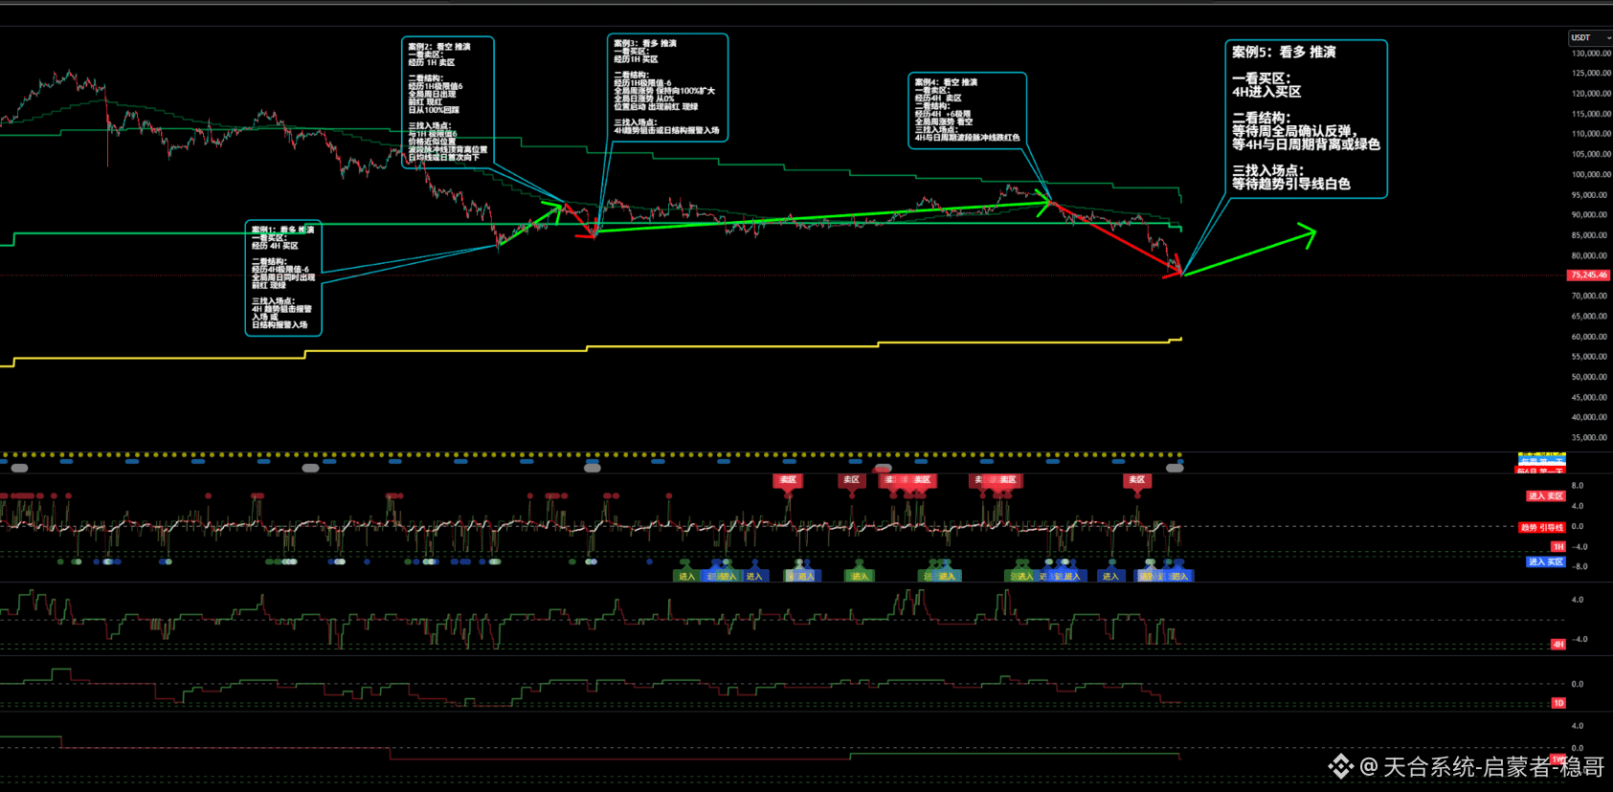Screen dimensions: 1613x792
Task: Click the red 进入 卖区 indicator label
Action: click(x=1545, y=495)
